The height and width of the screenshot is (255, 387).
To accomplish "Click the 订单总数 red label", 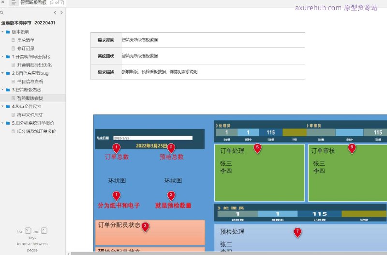I will point(117,157).
